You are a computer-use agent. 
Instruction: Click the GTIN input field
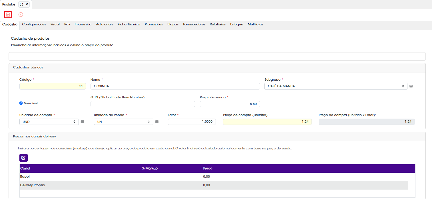pos(143,104)
